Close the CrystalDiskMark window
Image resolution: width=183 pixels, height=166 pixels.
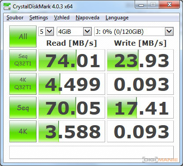(169, 5)
